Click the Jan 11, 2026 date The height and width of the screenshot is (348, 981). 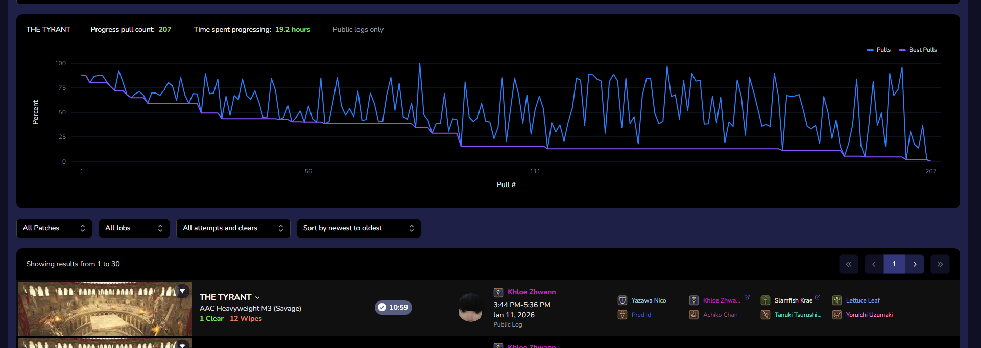tap(514, 315)
